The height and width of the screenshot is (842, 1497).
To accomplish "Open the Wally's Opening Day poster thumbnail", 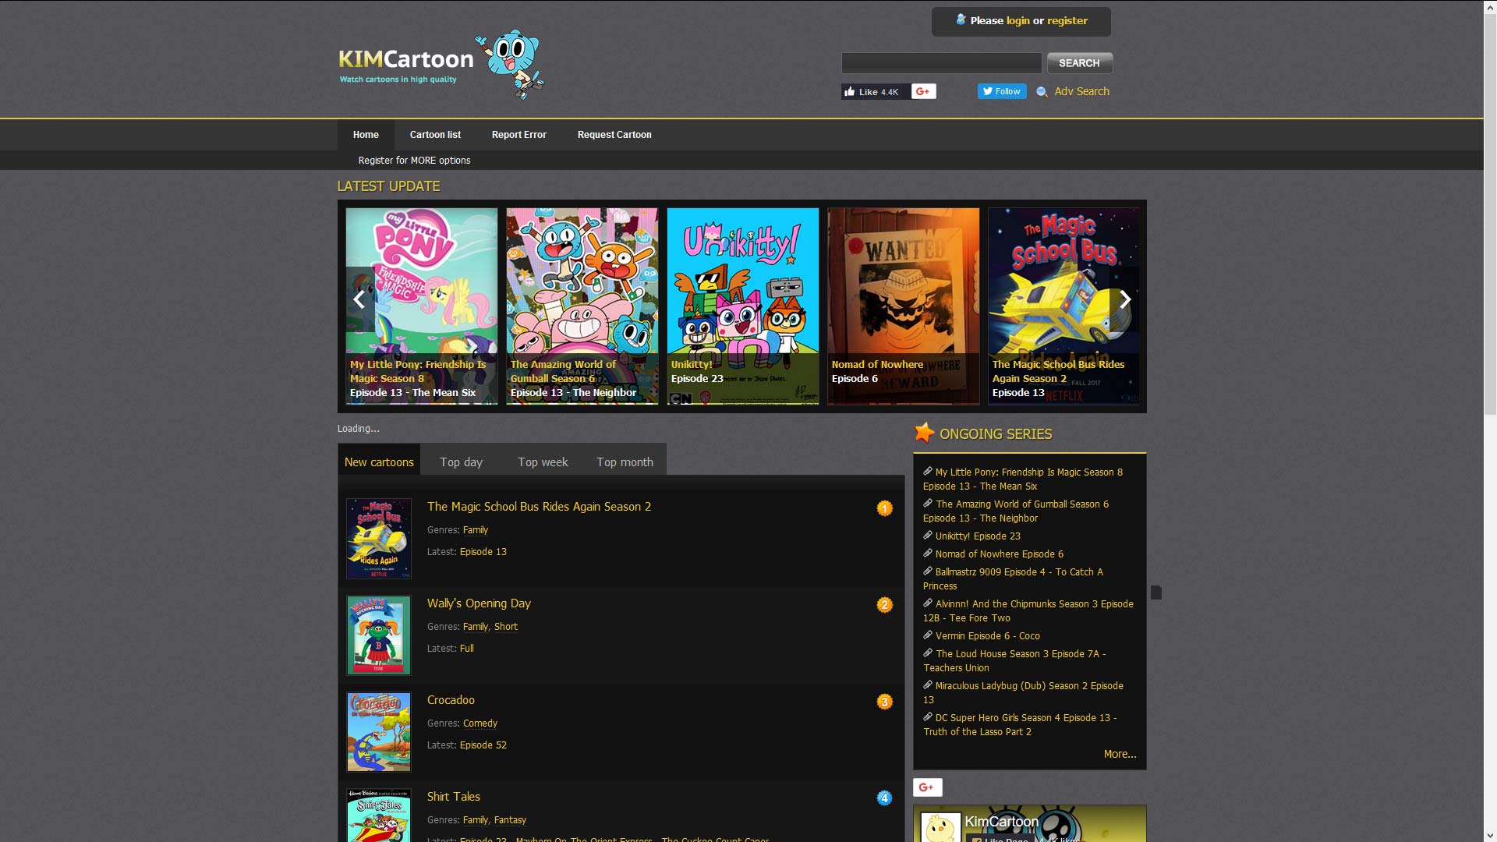I will coord(378,635).
